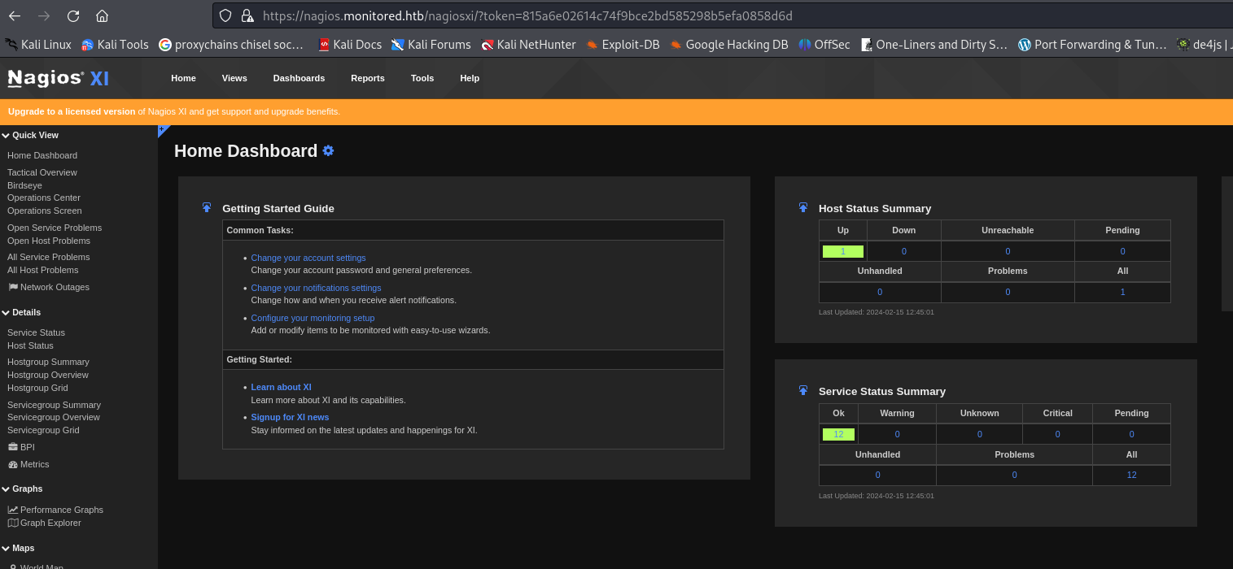This screenshot has width=1233, height=569.
Task: Click the Getting Started Guide pin icon
Action: [207, 208]
